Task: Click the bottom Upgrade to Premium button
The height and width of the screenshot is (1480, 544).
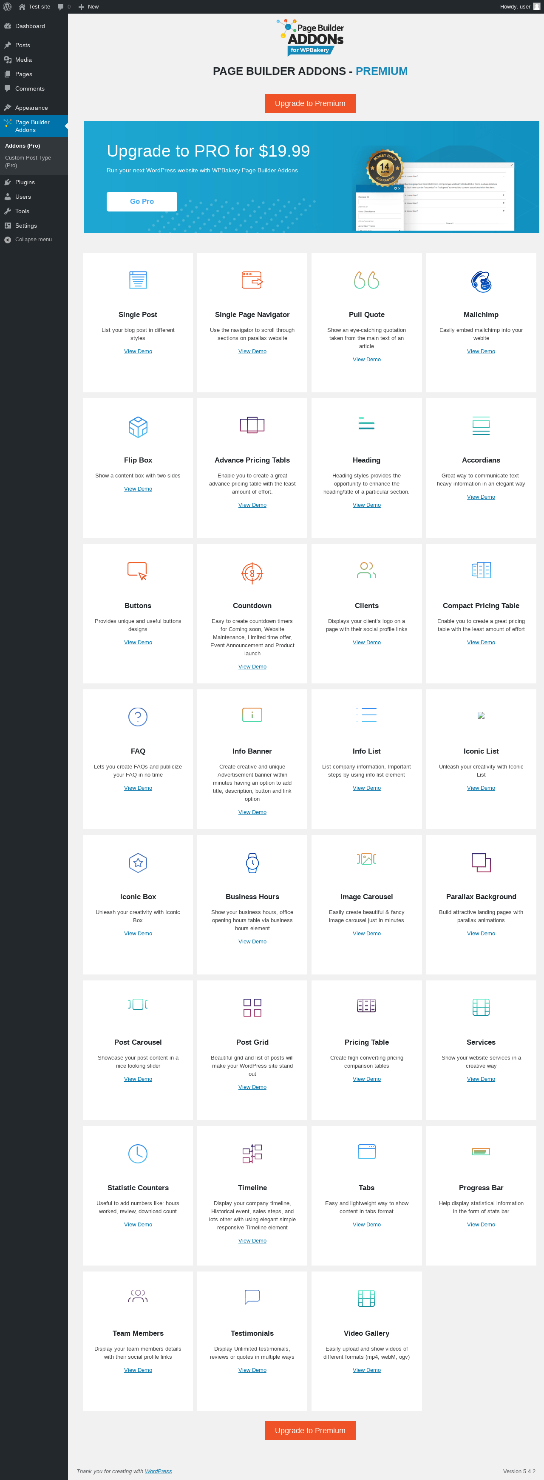Action: click(x=310, y=1431)
